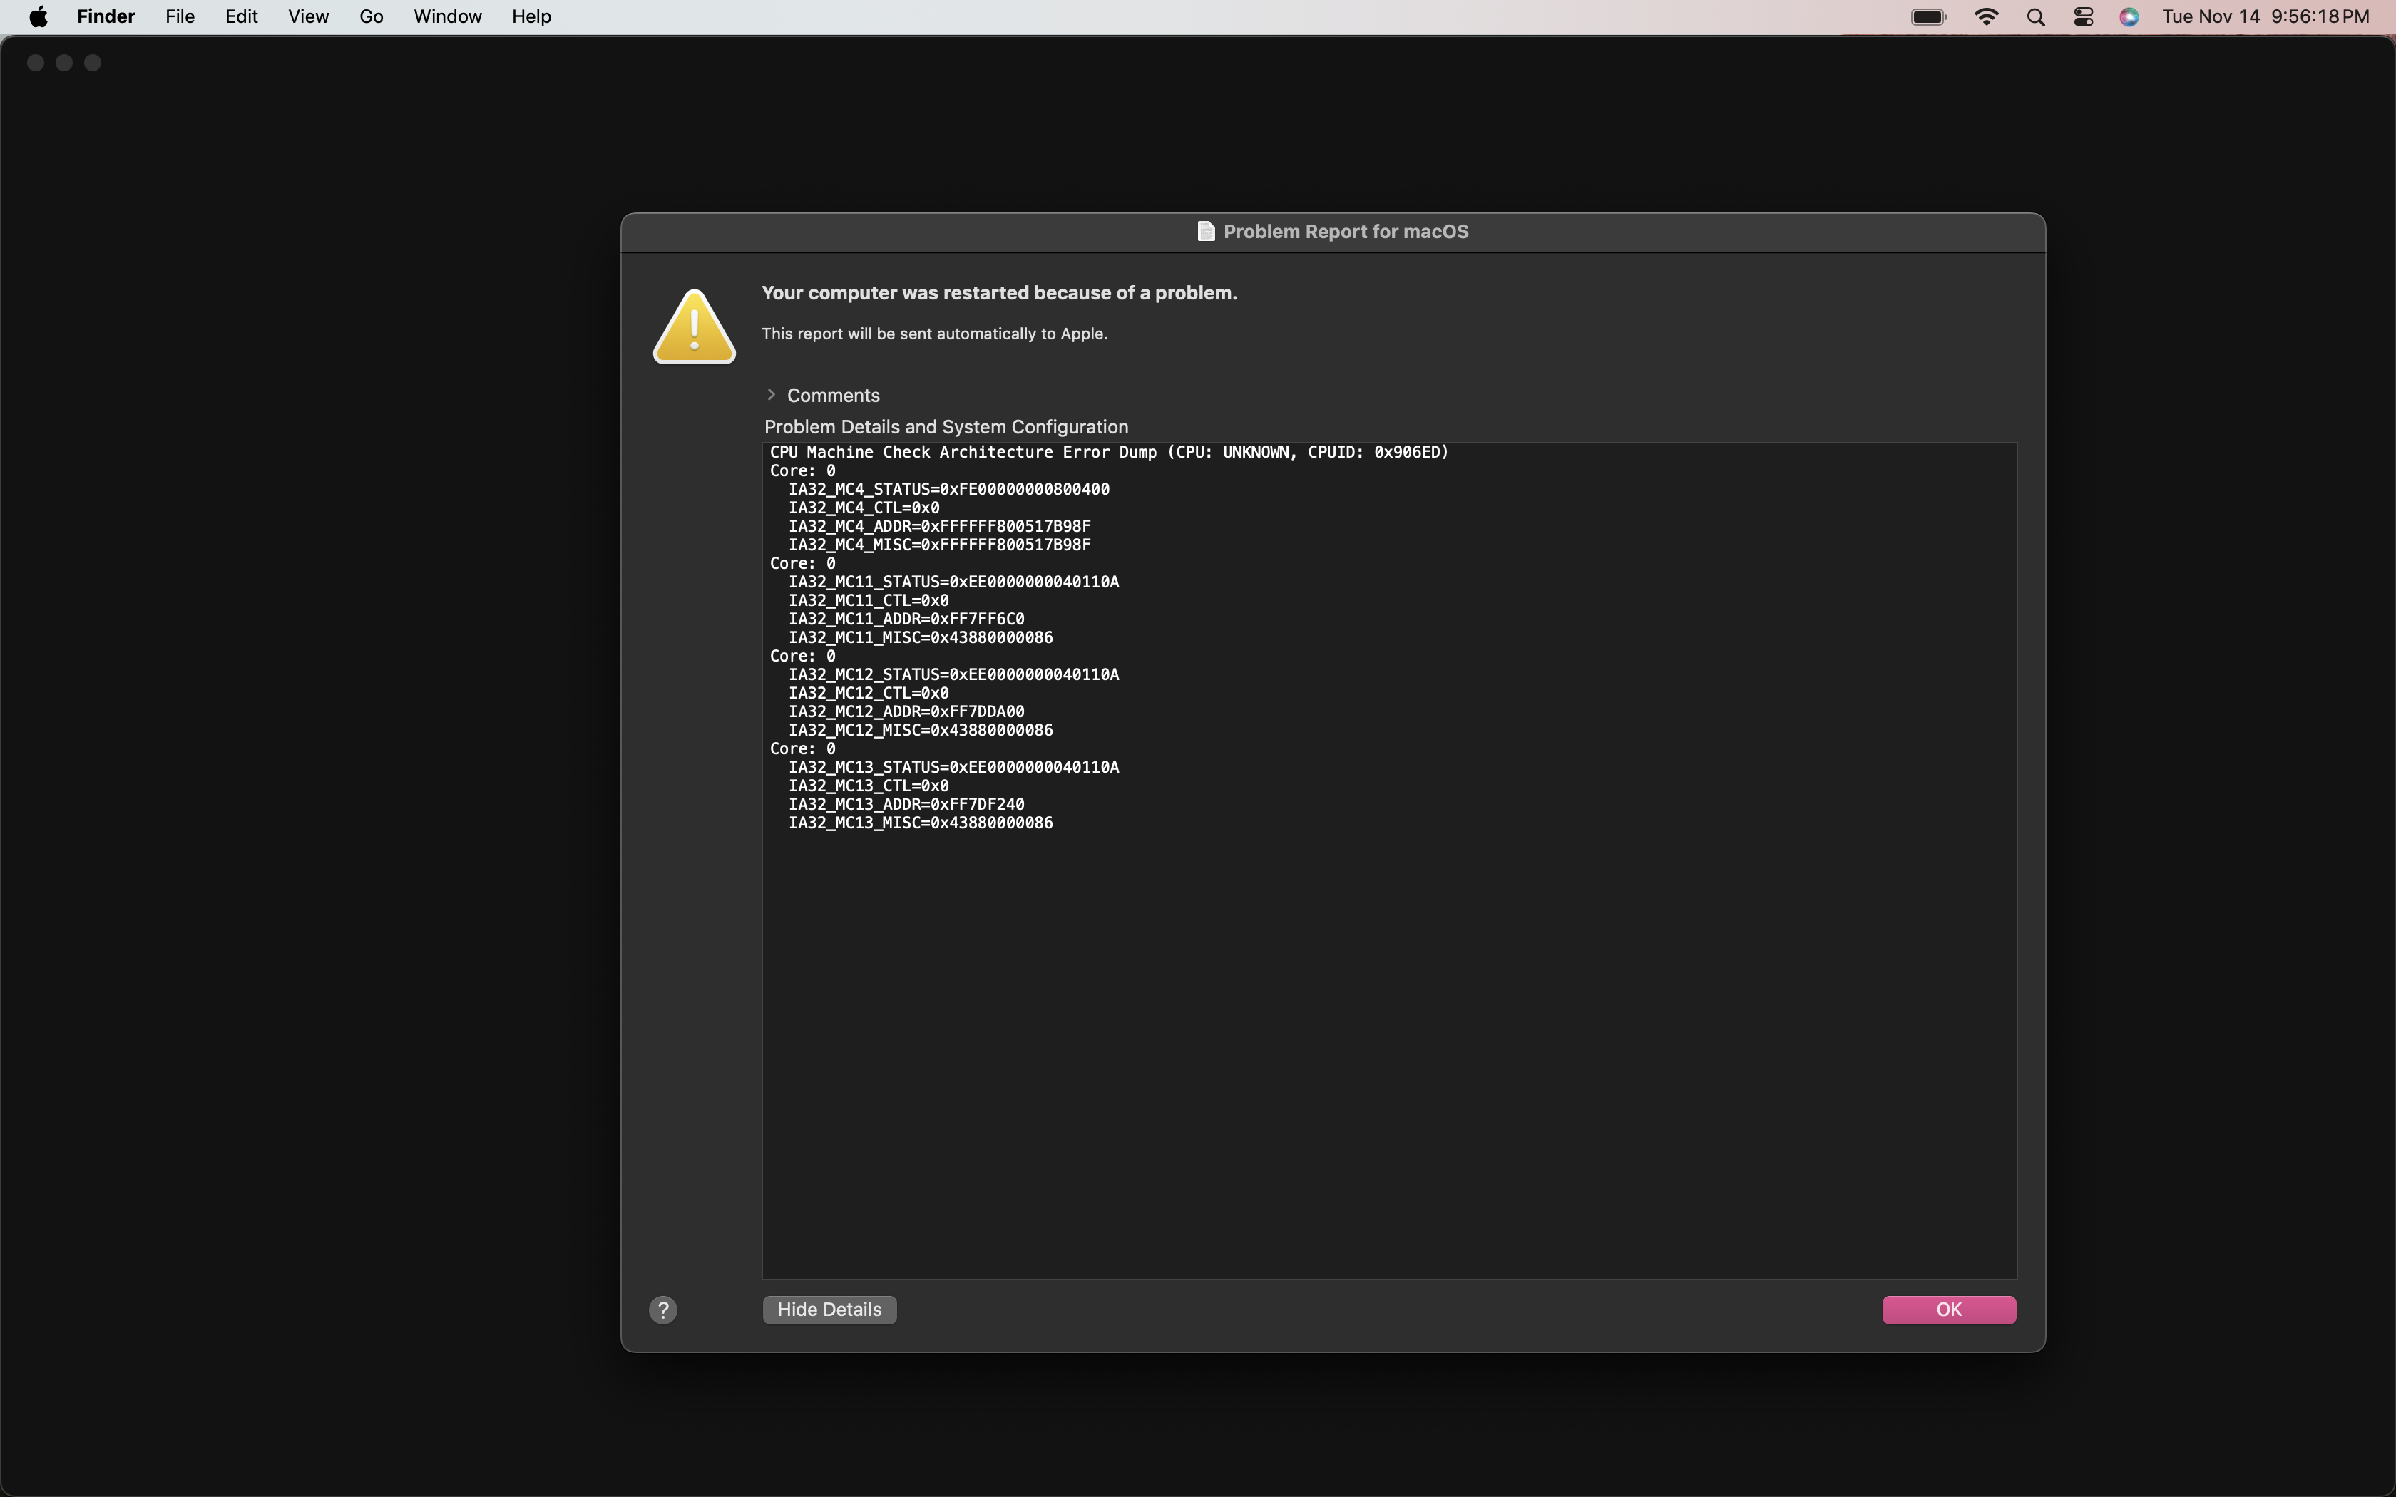
Task: Open the Apple menu icon
Action: click(38, 17)
